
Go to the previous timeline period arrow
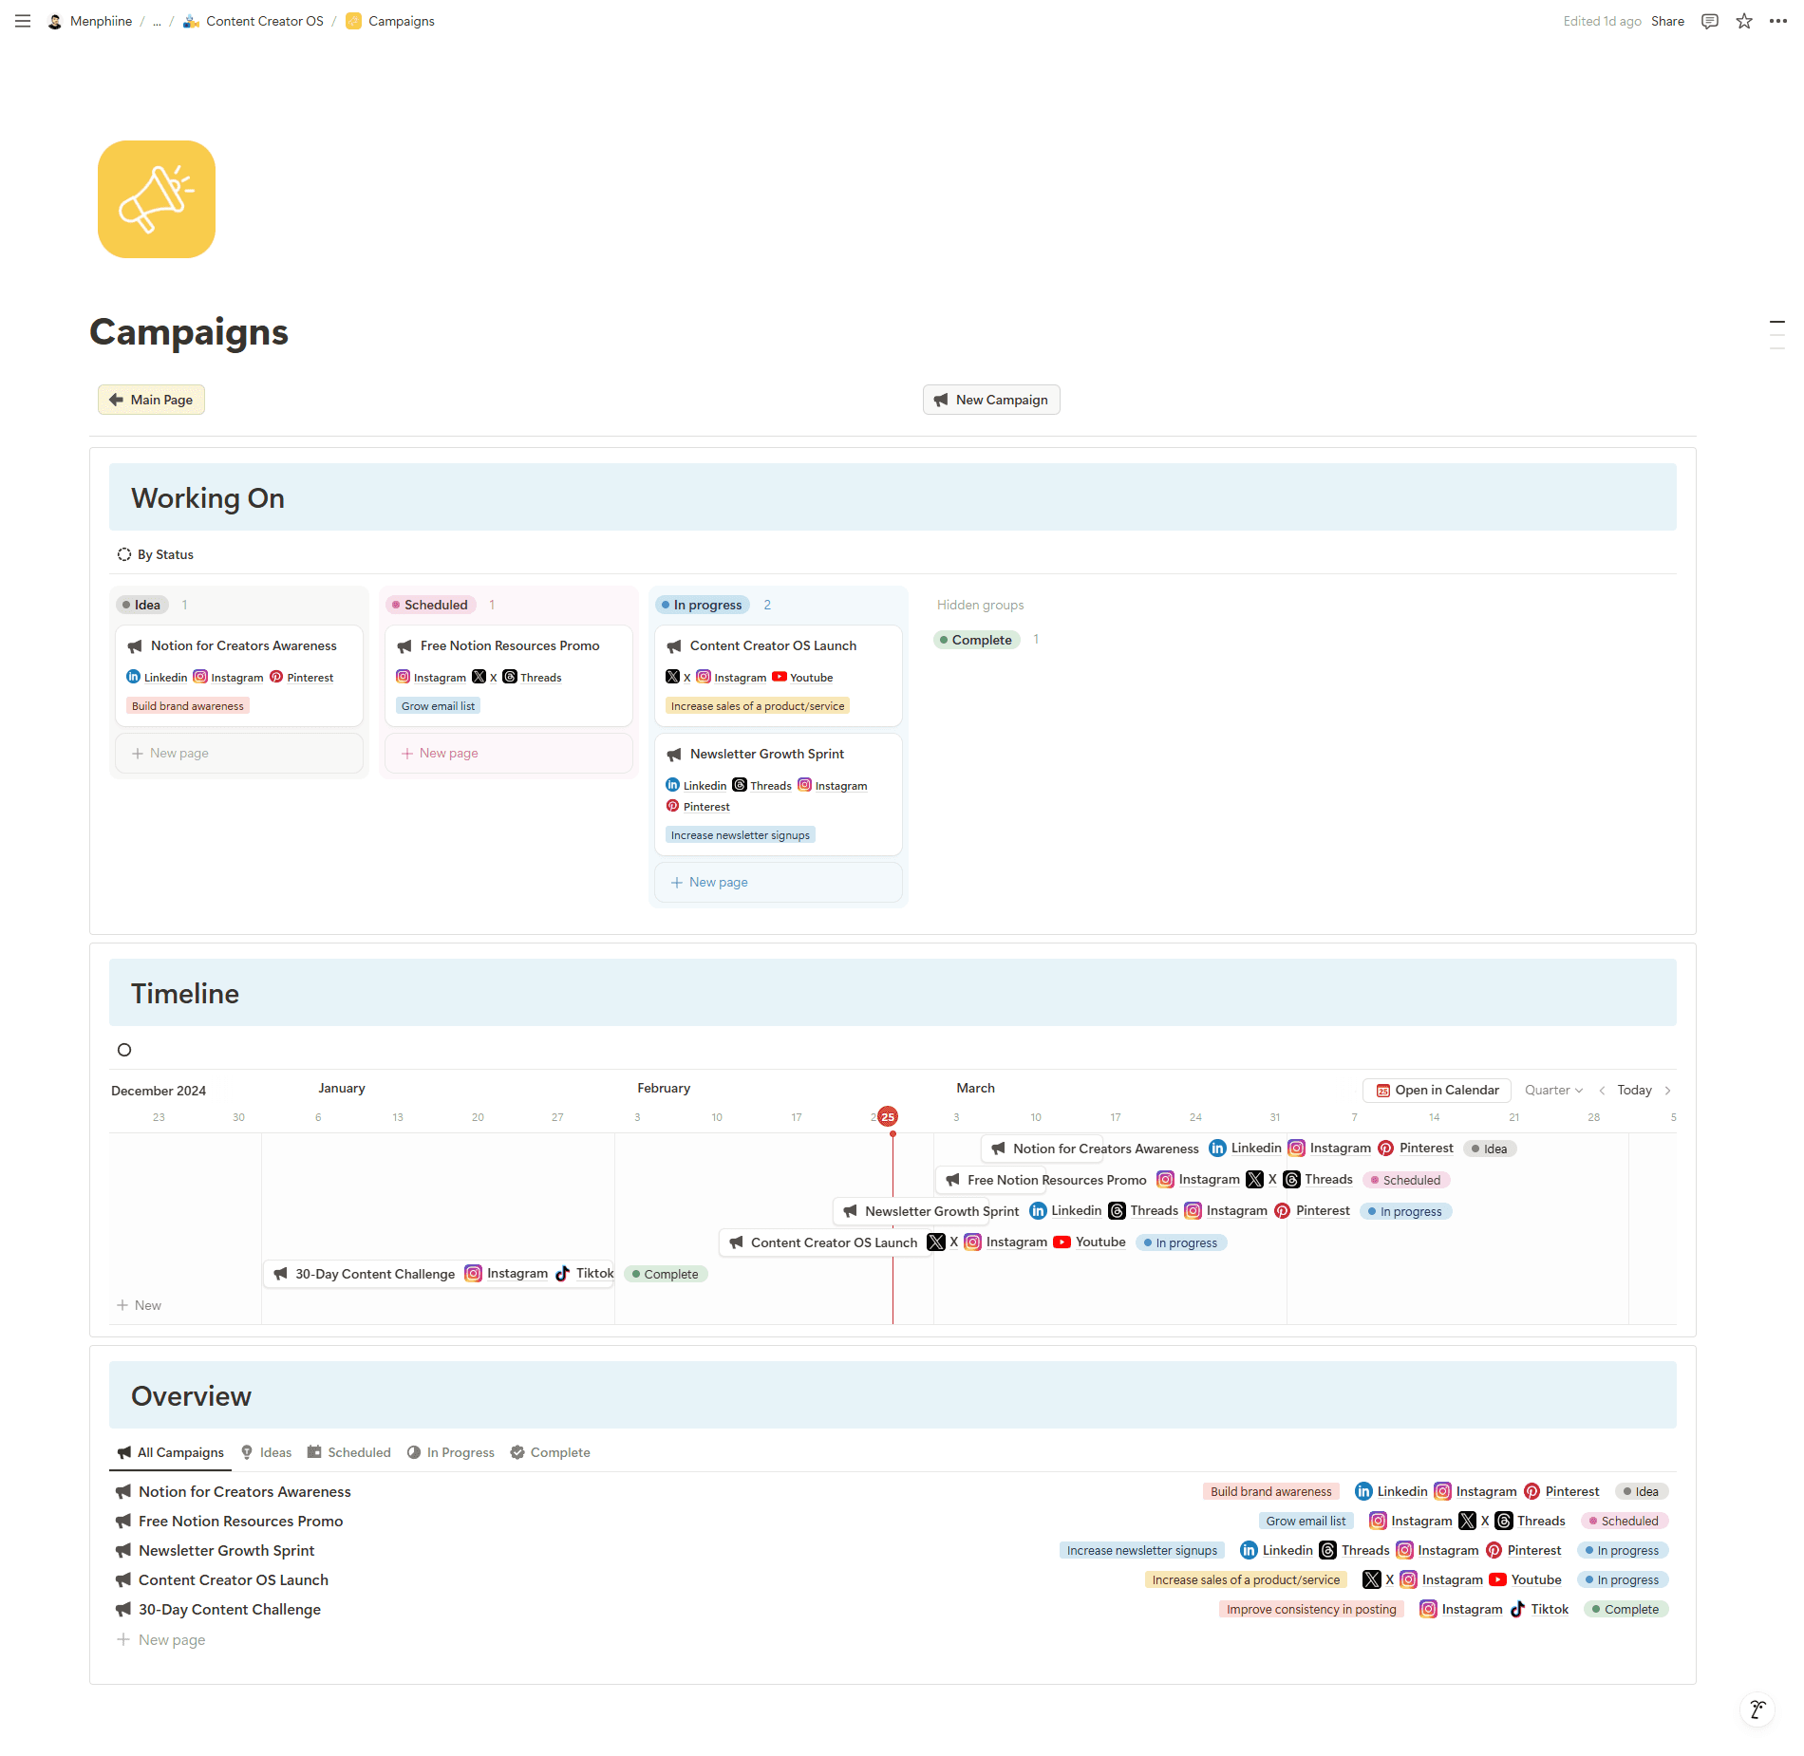point(1603,1090)
